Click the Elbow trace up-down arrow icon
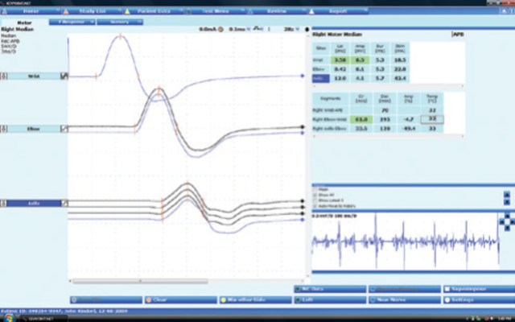The height and width of the screenshot is (322, 515). pyautogui.click(x=3, y=128)
